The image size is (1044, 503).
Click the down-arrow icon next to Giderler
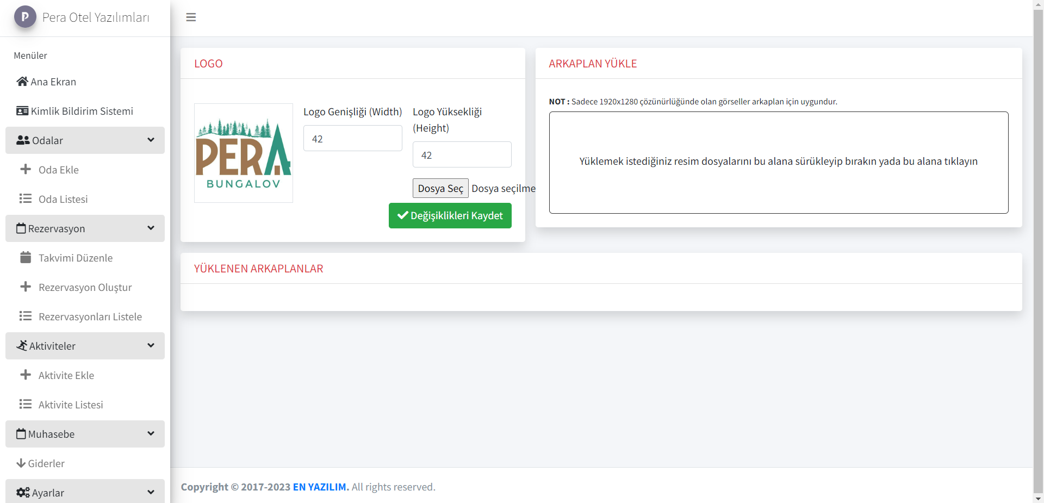pos(21,463)
